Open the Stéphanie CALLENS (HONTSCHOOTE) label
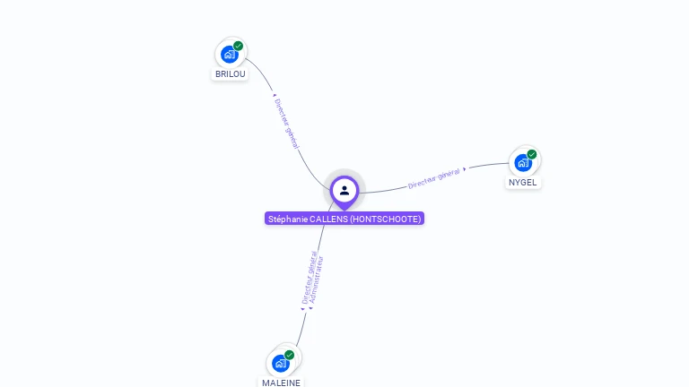This screenshot has height=387, width=689. click(344, 219)
